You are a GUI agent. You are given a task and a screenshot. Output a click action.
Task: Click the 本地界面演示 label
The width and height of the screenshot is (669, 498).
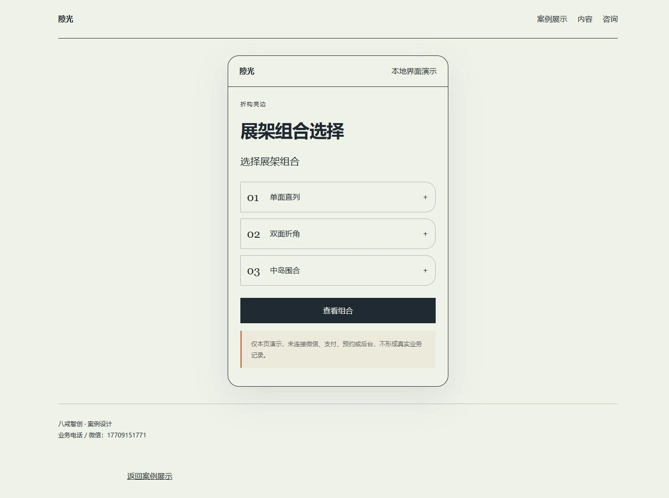[414, 71]
